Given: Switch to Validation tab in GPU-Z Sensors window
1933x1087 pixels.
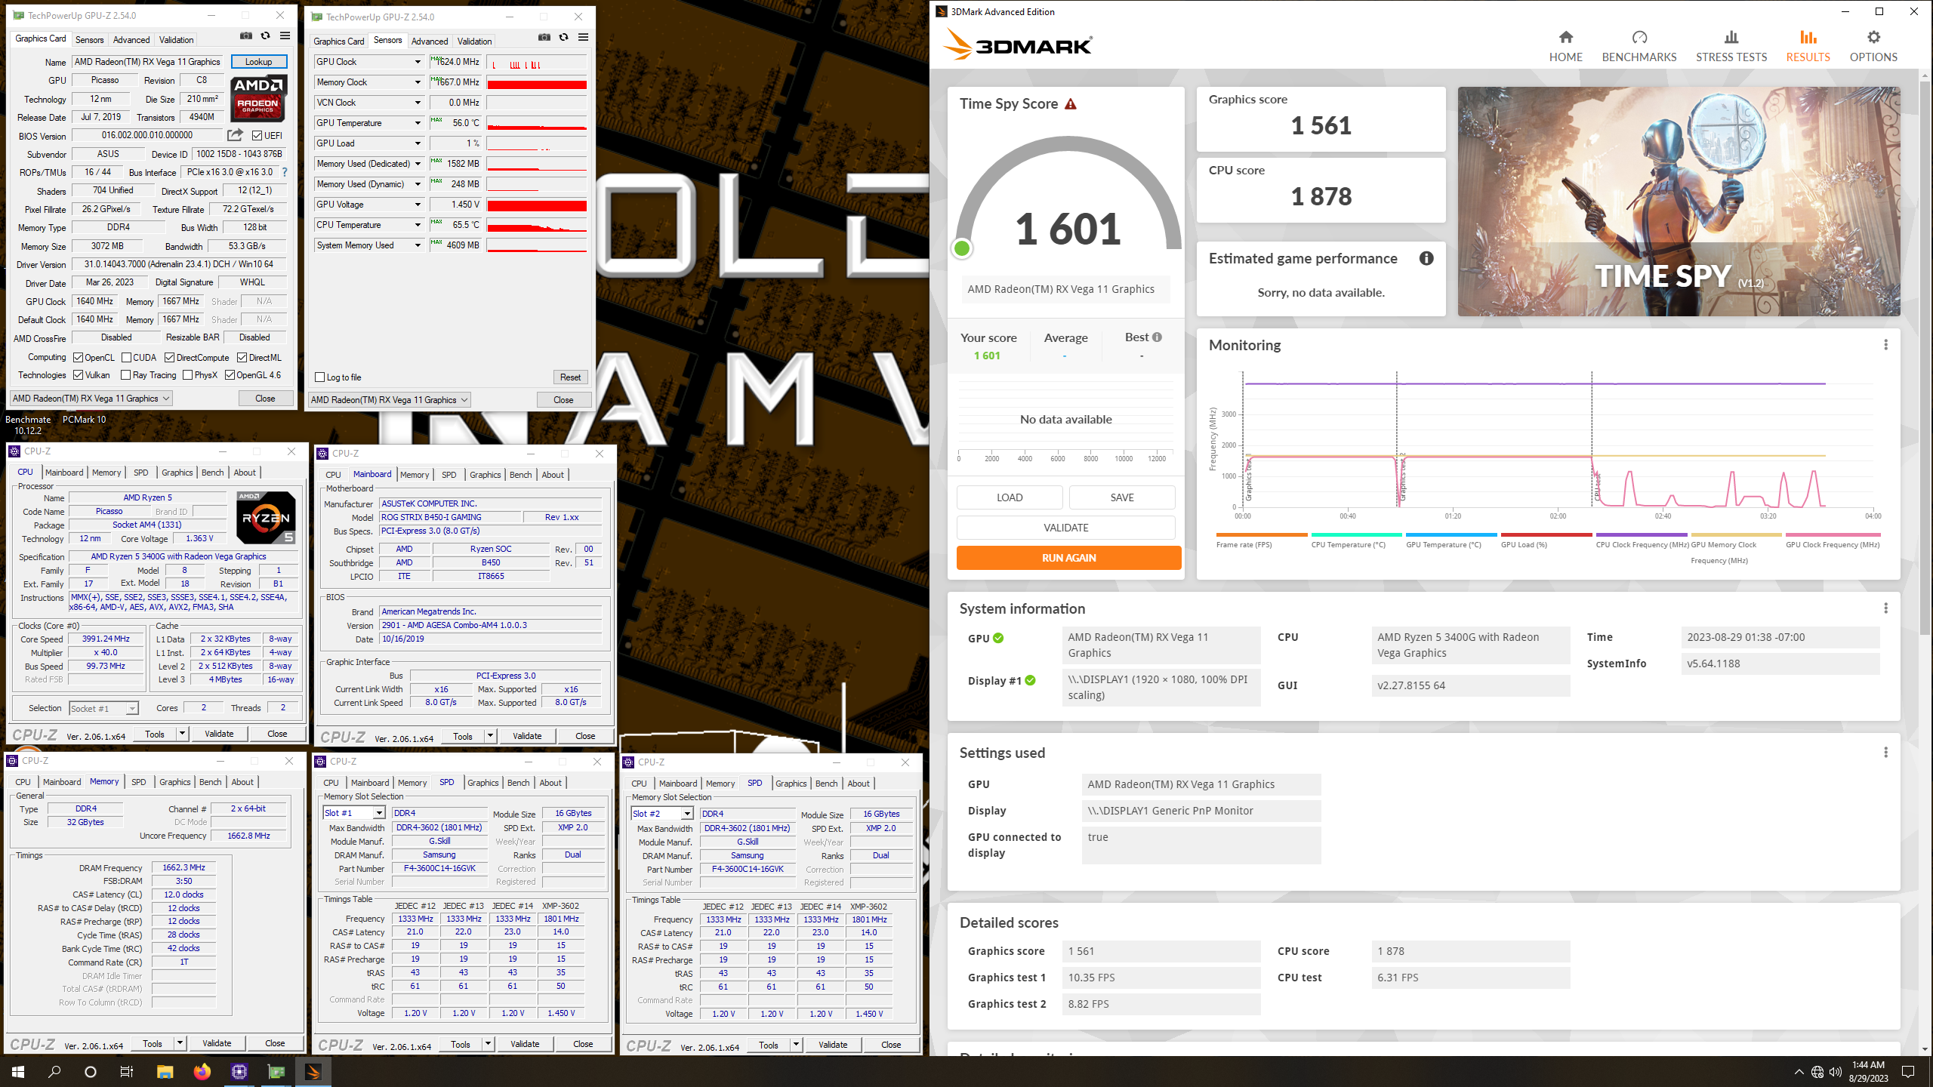Looking at the screenshot, I should coord(474,42).
